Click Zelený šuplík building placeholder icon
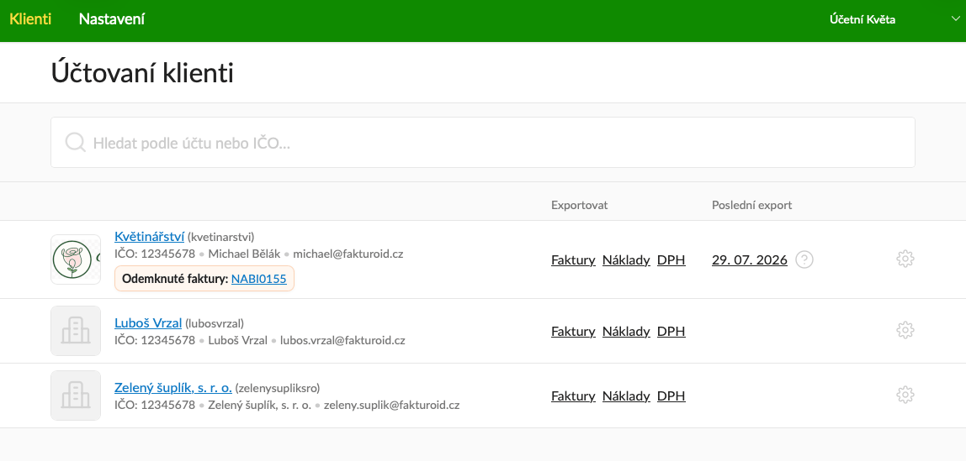 76,396
